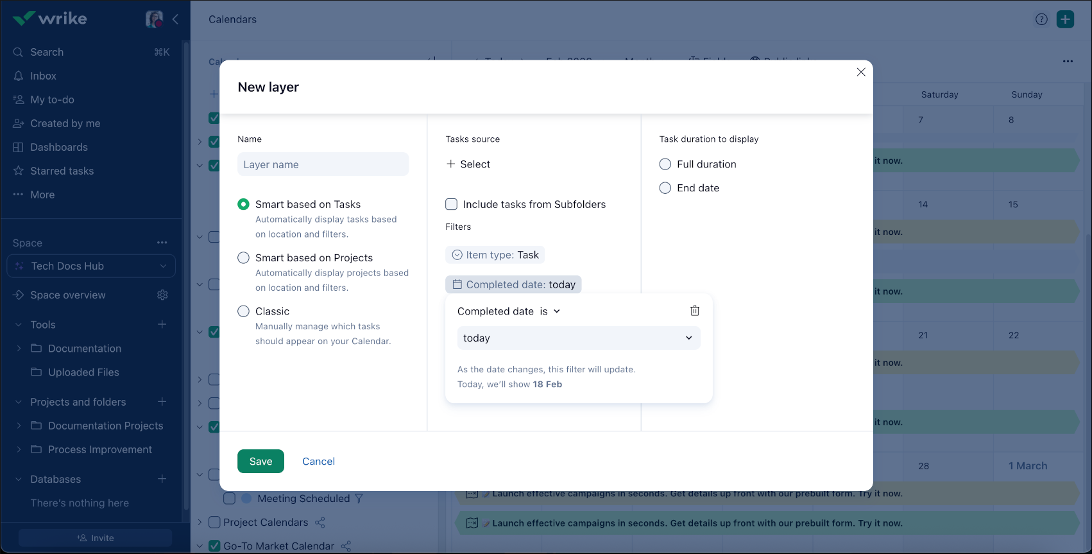Uncheck Go-To Market Calendar checkbox

pyautogui.click(x=214, y=546)
